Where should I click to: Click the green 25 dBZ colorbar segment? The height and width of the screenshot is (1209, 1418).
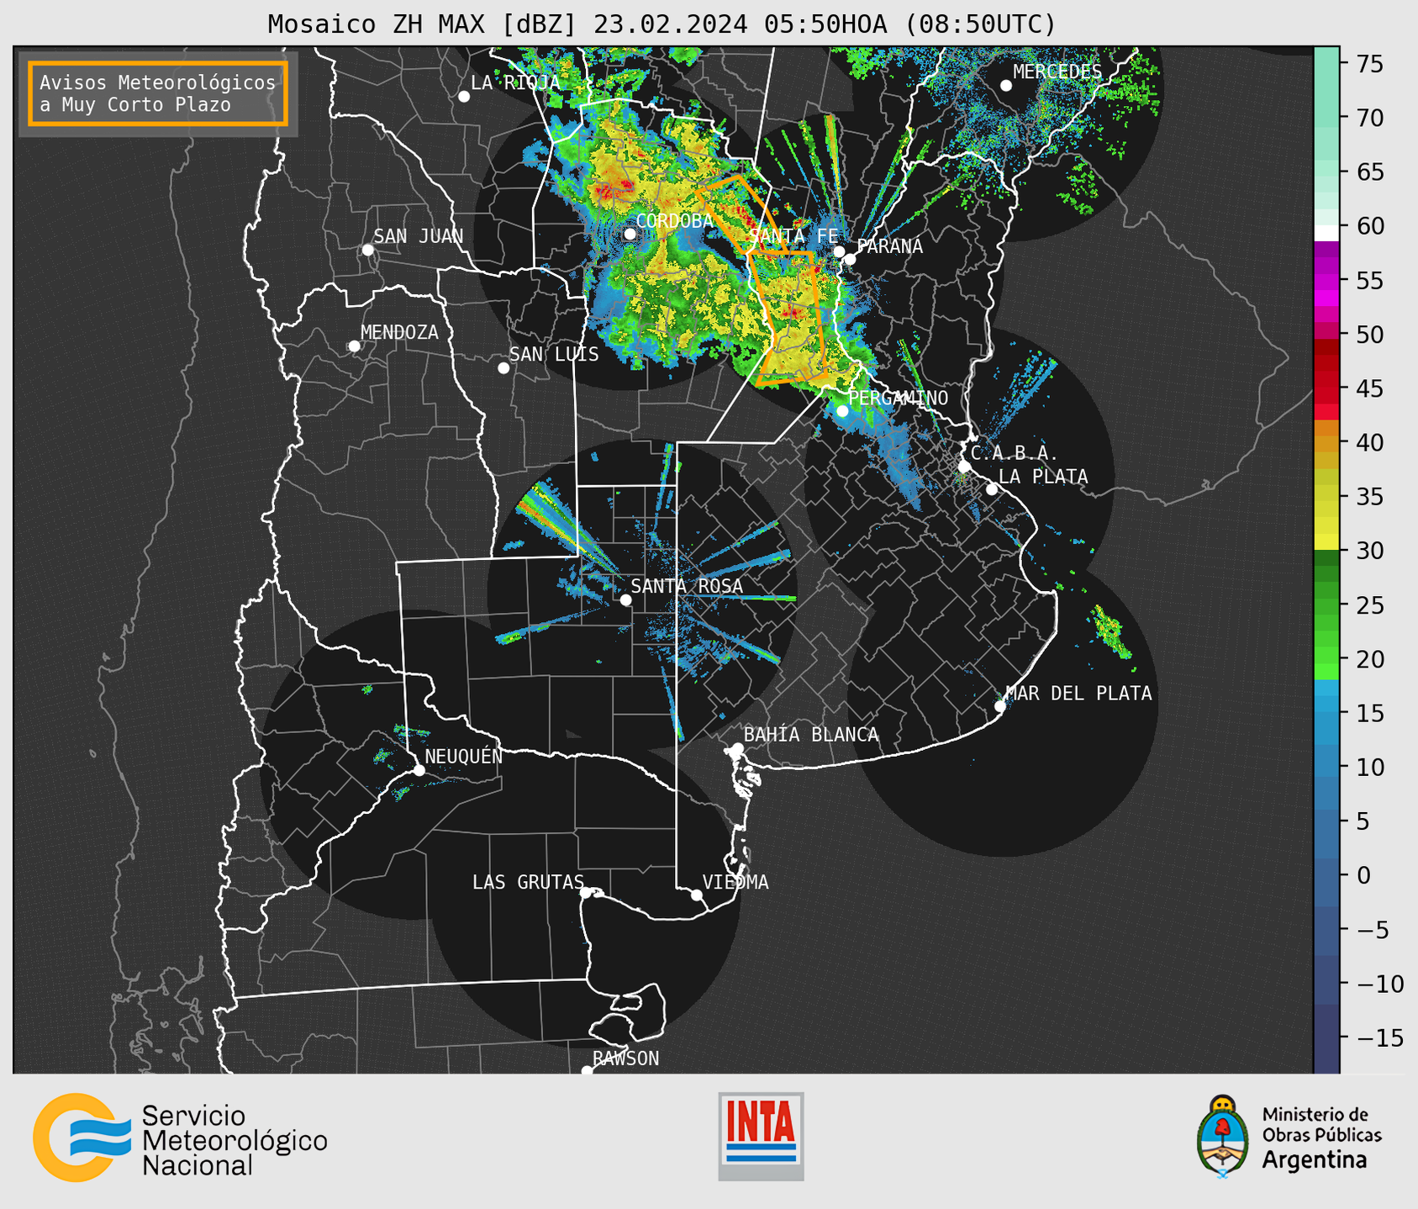pos(1326,605)
